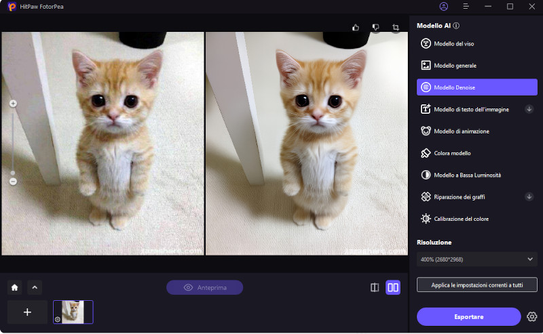Select the crop tool icon

pyautogui.click(x=396, y=28)
